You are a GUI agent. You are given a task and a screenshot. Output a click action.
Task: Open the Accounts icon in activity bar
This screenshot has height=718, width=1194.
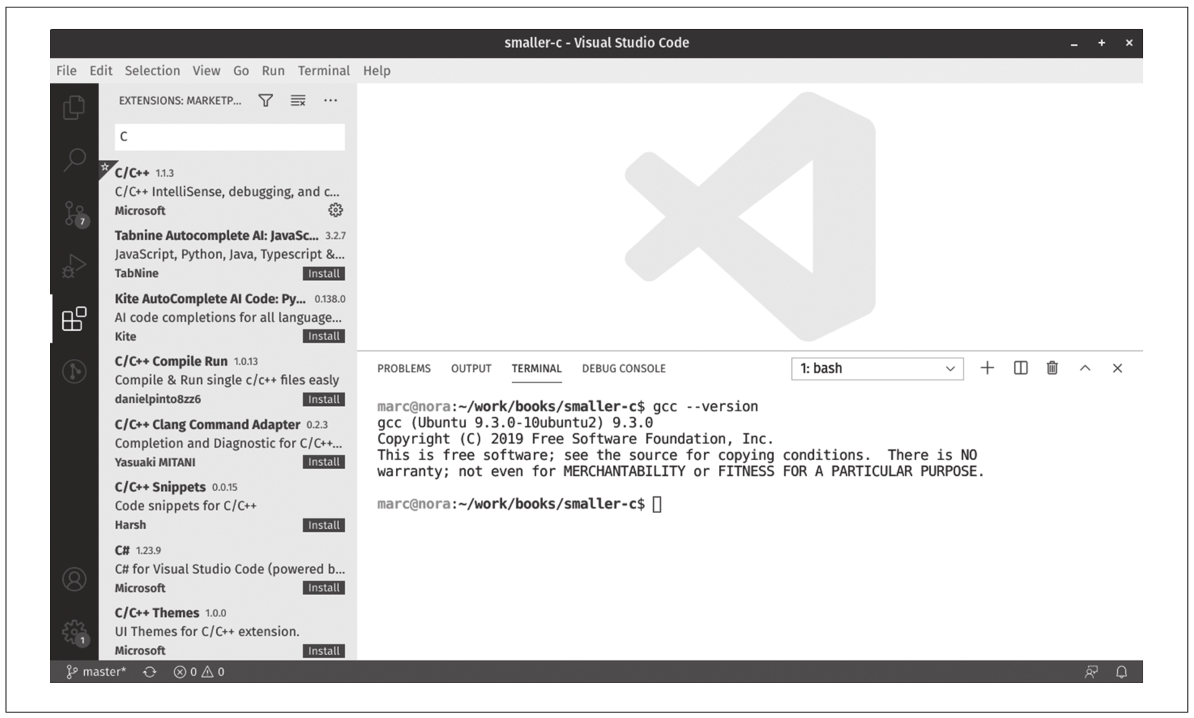click(x=74, y=579)
